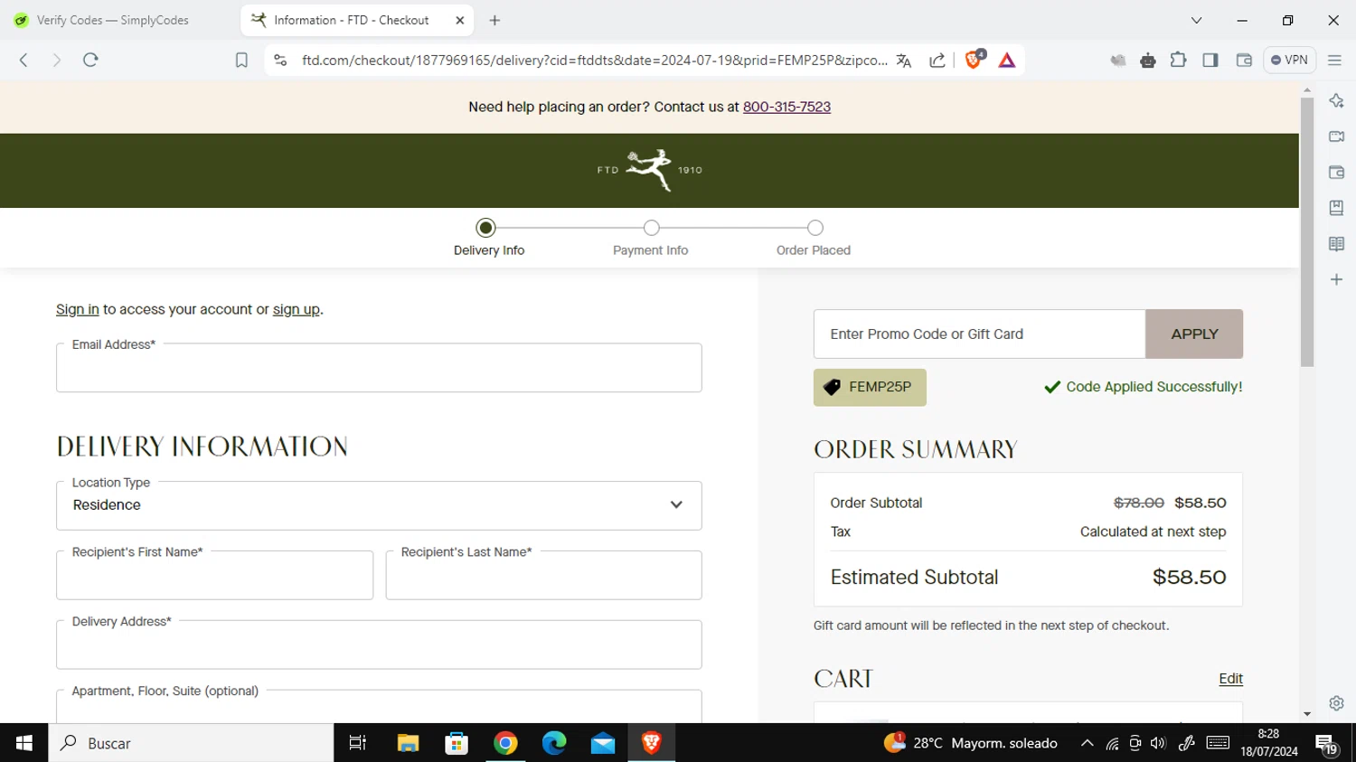Bookmark this page with bookmark icon
This screenshot has height=762, width=1356.
coord(241,61)
